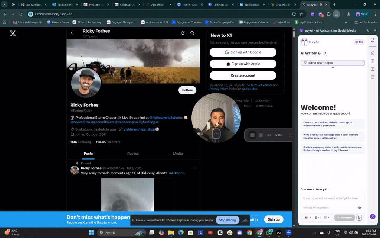Click Refine Your Output field
The width and height of the screenshot is (380, 238).
click(332, 63)
